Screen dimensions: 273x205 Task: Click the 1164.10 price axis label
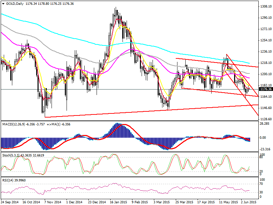(x=266, y=97)
